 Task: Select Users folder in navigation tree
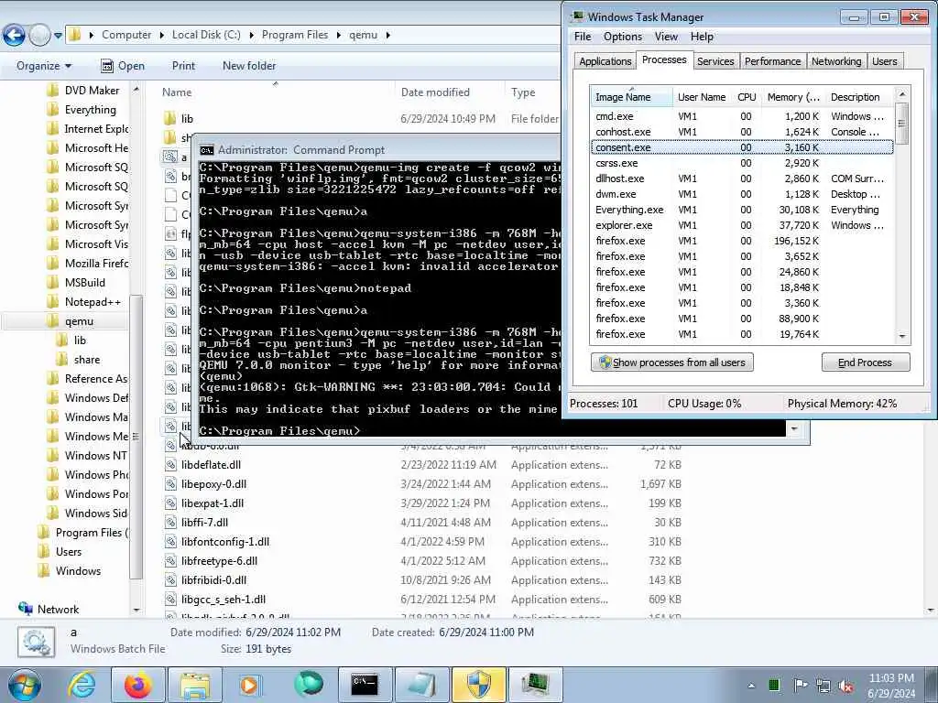click(68, 552)
